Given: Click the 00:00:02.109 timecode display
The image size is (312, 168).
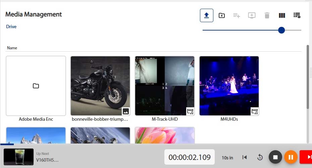Looking at the screenshot, I should tap(190, 157).
